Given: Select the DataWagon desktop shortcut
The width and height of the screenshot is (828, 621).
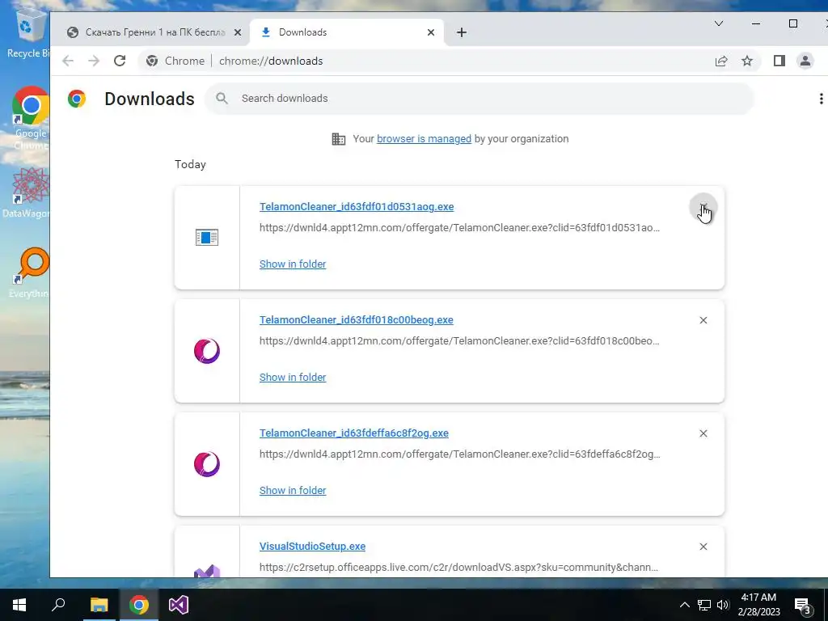Looking at the screenshot, I should click(27, 192).
